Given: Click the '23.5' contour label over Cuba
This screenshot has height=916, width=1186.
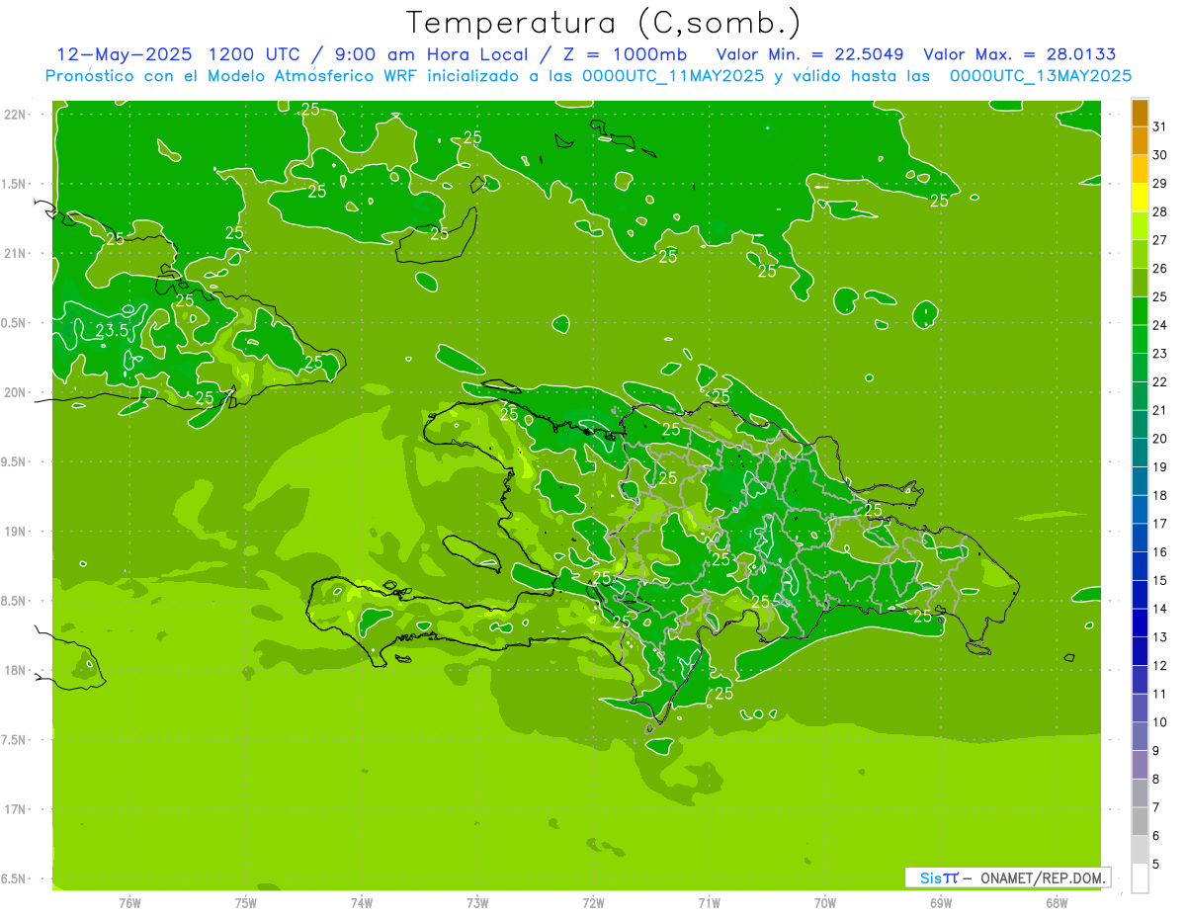Looking at the screenshot, I should (113, 331).
